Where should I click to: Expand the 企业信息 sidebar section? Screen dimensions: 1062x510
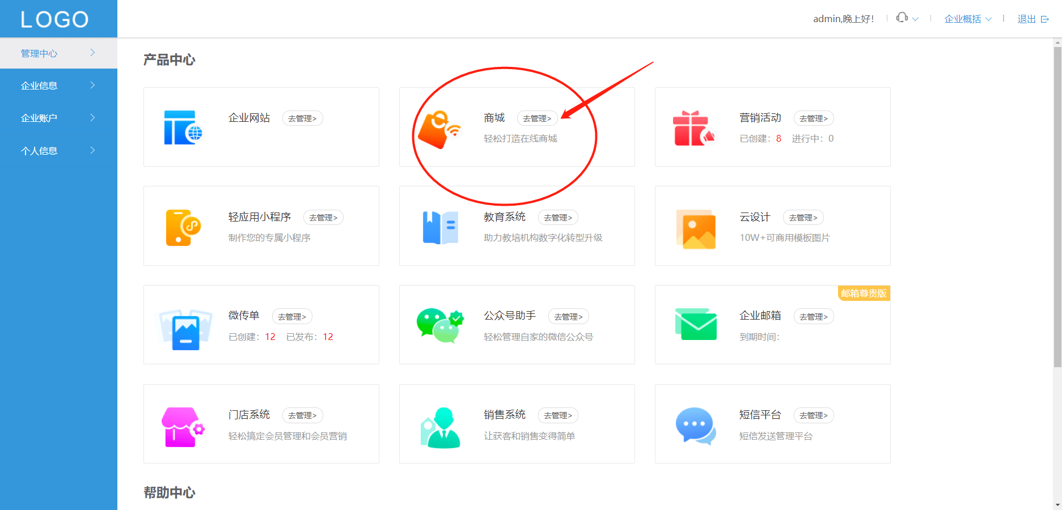tap(58, 85)
